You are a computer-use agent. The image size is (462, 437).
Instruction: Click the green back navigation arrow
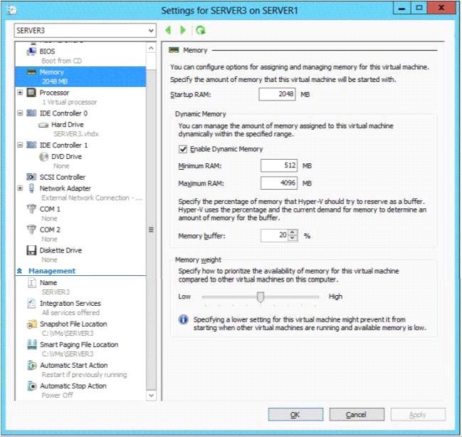(x=168, y=31)
